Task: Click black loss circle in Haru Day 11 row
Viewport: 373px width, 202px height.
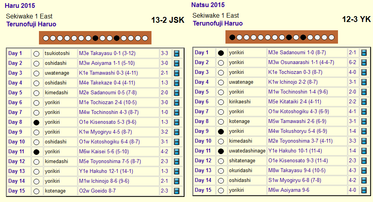Action: [37, 152]
